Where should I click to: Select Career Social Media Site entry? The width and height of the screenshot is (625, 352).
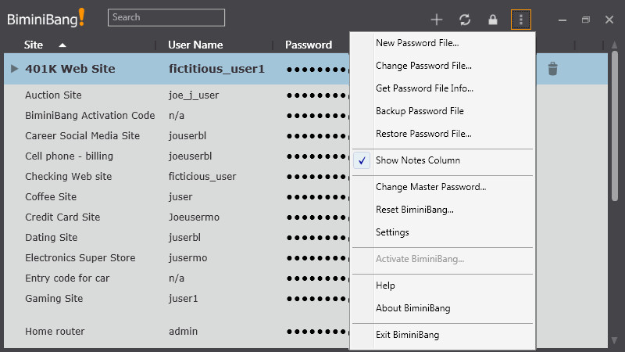point(82,135)
